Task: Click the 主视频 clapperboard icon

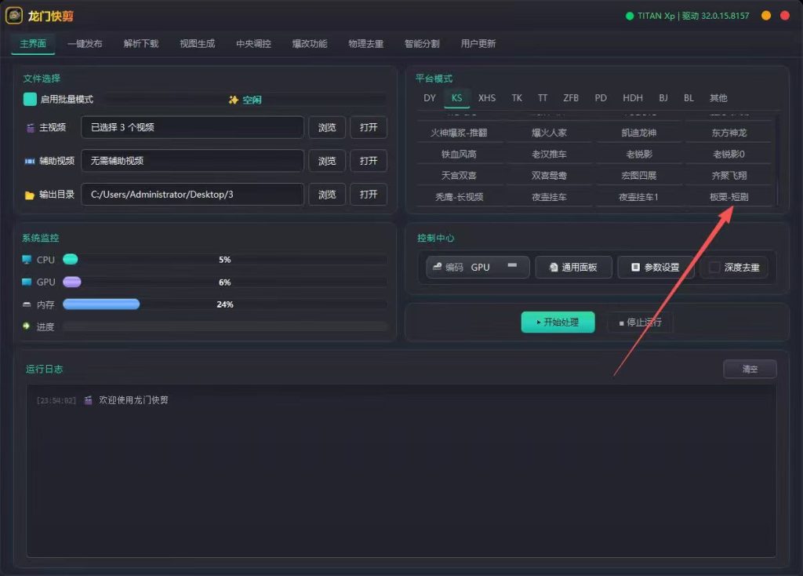Action: click(x=30, y=128)
